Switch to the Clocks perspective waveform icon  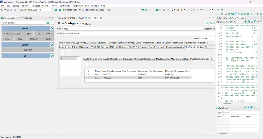(232, 14)
